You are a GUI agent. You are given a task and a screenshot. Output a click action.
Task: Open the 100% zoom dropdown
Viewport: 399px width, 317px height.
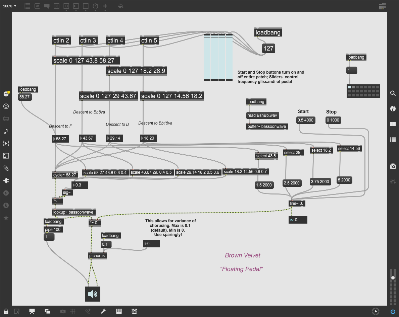pyautogui.click(x=10, y=6)
